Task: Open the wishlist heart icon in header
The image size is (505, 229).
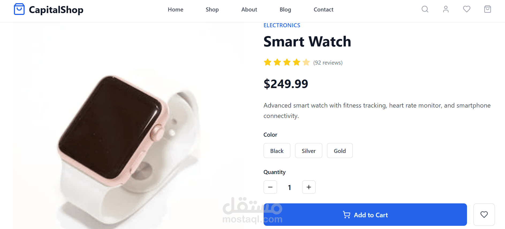Action: 467,9
